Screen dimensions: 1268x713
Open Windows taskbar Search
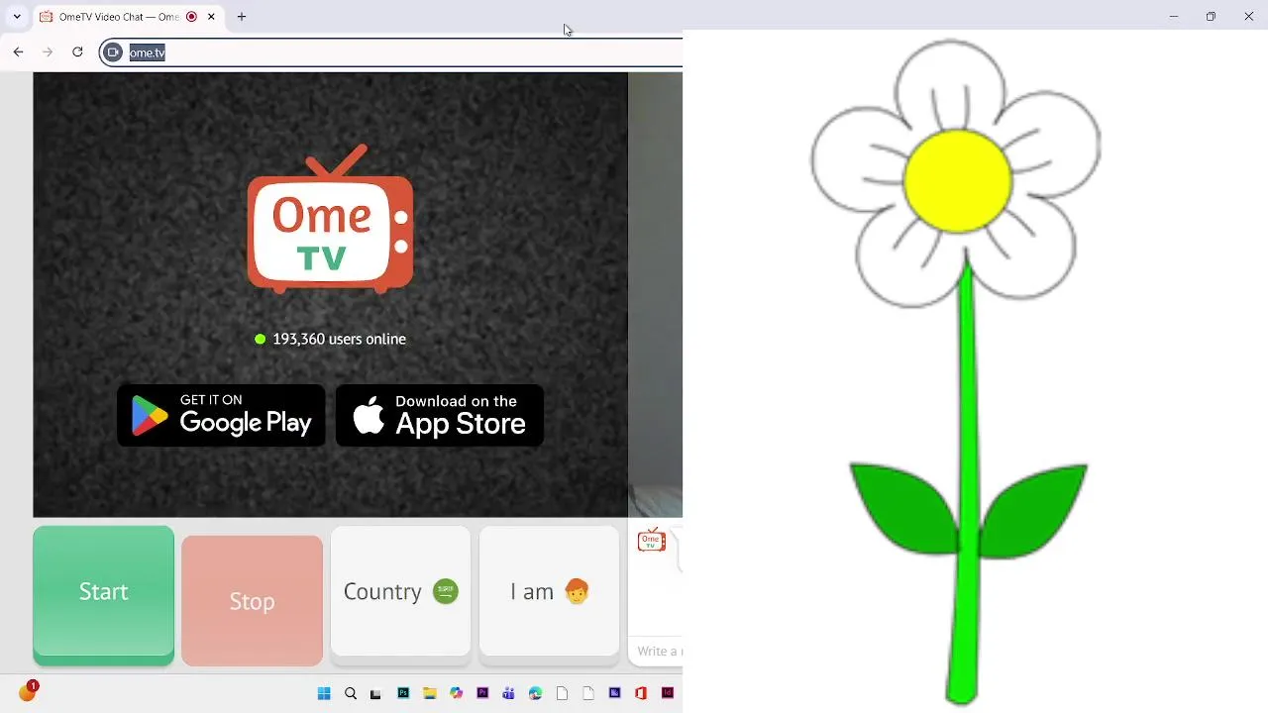click(351, 693)
